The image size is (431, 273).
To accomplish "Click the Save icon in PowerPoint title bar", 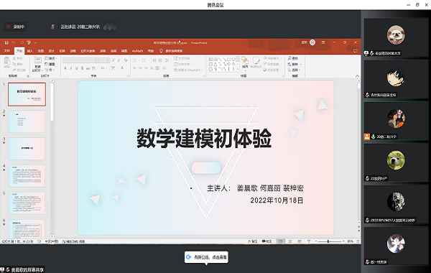I will click(x=6, y=42).
